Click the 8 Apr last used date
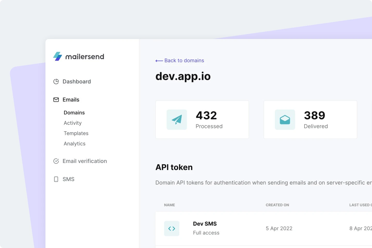This screenshot has width=372, height=248. (x=361, y=228)
